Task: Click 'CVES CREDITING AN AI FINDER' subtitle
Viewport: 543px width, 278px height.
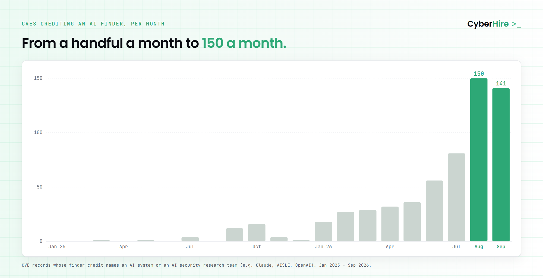Action: (93, 24)
